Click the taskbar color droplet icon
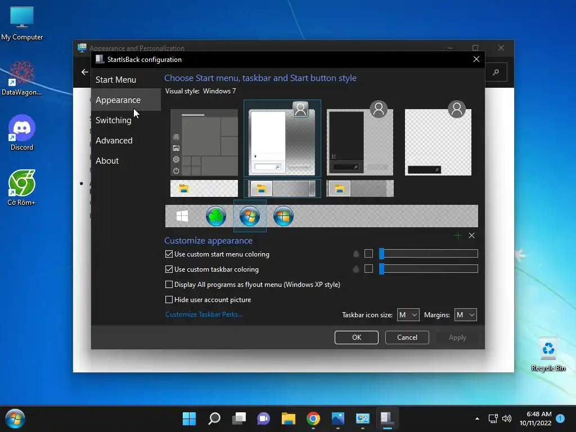 coord(356,269)
